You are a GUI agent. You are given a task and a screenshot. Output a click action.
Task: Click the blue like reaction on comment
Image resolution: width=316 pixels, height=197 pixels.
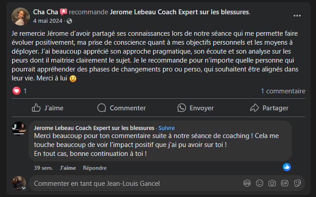(287, 167)
